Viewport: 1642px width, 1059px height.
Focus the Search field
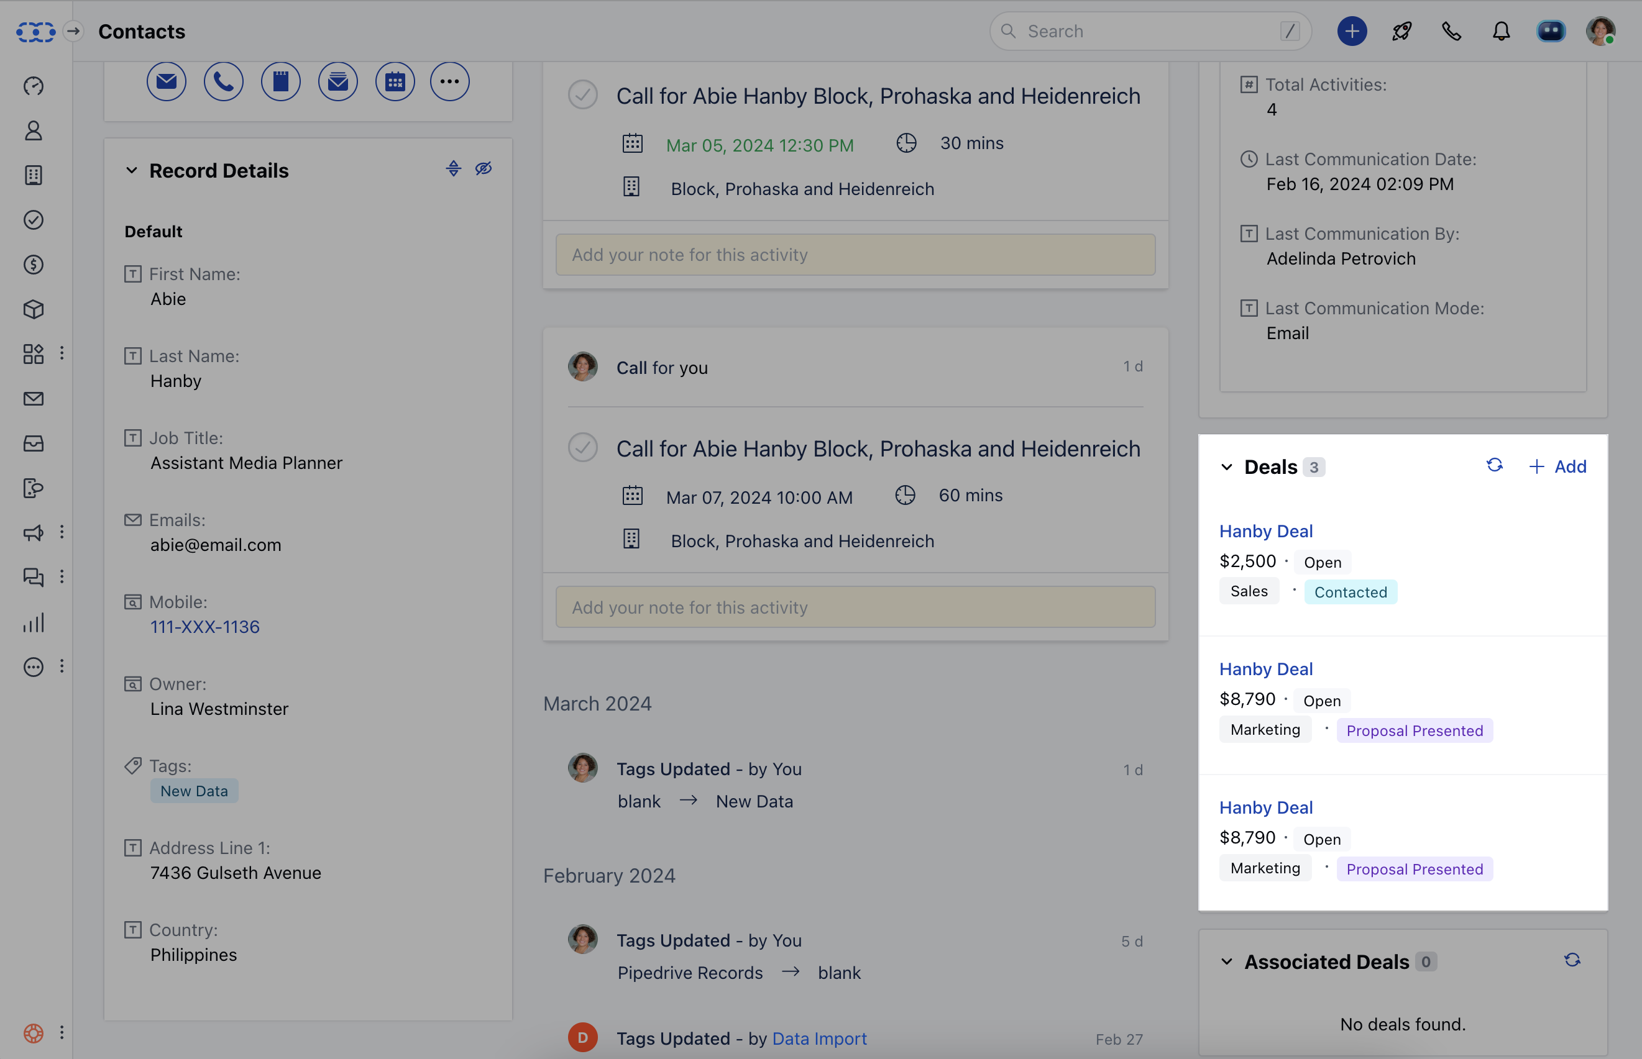1150,31
